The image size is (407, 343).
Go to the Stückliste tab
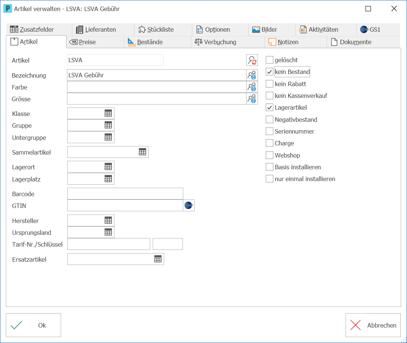[x=163, y=29]
